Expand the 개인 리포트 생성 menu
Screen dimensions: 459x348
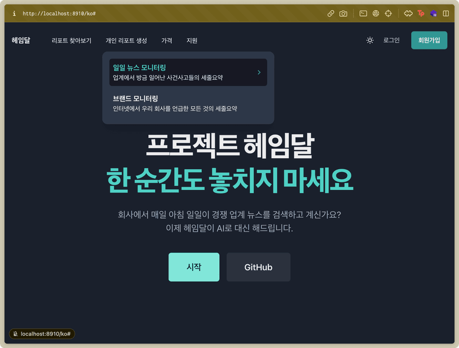[x=126, y=41]
